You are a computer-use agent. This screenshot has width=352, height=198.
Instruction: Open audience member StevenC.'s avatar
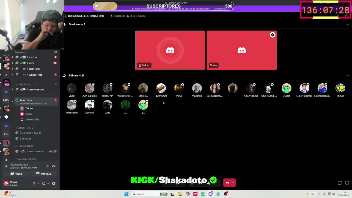(x=143, y=88)
